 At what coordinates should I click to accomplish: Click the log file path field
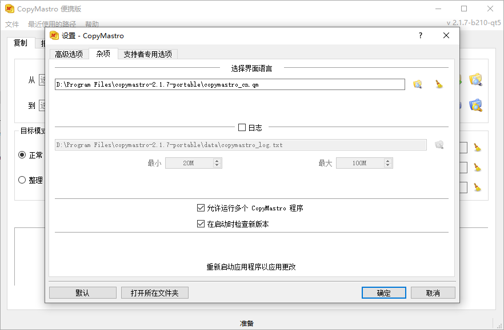tap(241, 145)
